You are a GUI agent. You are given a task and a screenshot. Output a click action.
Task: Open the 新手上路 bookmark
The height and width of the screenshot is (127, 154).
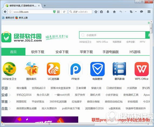[x=22, y=18]
